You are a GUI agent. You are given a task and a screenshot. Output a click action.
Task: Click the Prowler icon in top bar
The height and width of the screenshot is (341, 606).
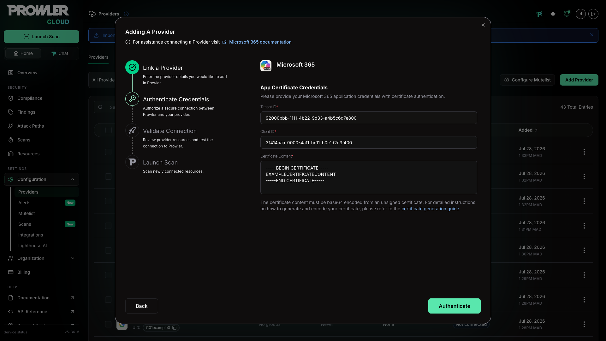coord(539,14)
